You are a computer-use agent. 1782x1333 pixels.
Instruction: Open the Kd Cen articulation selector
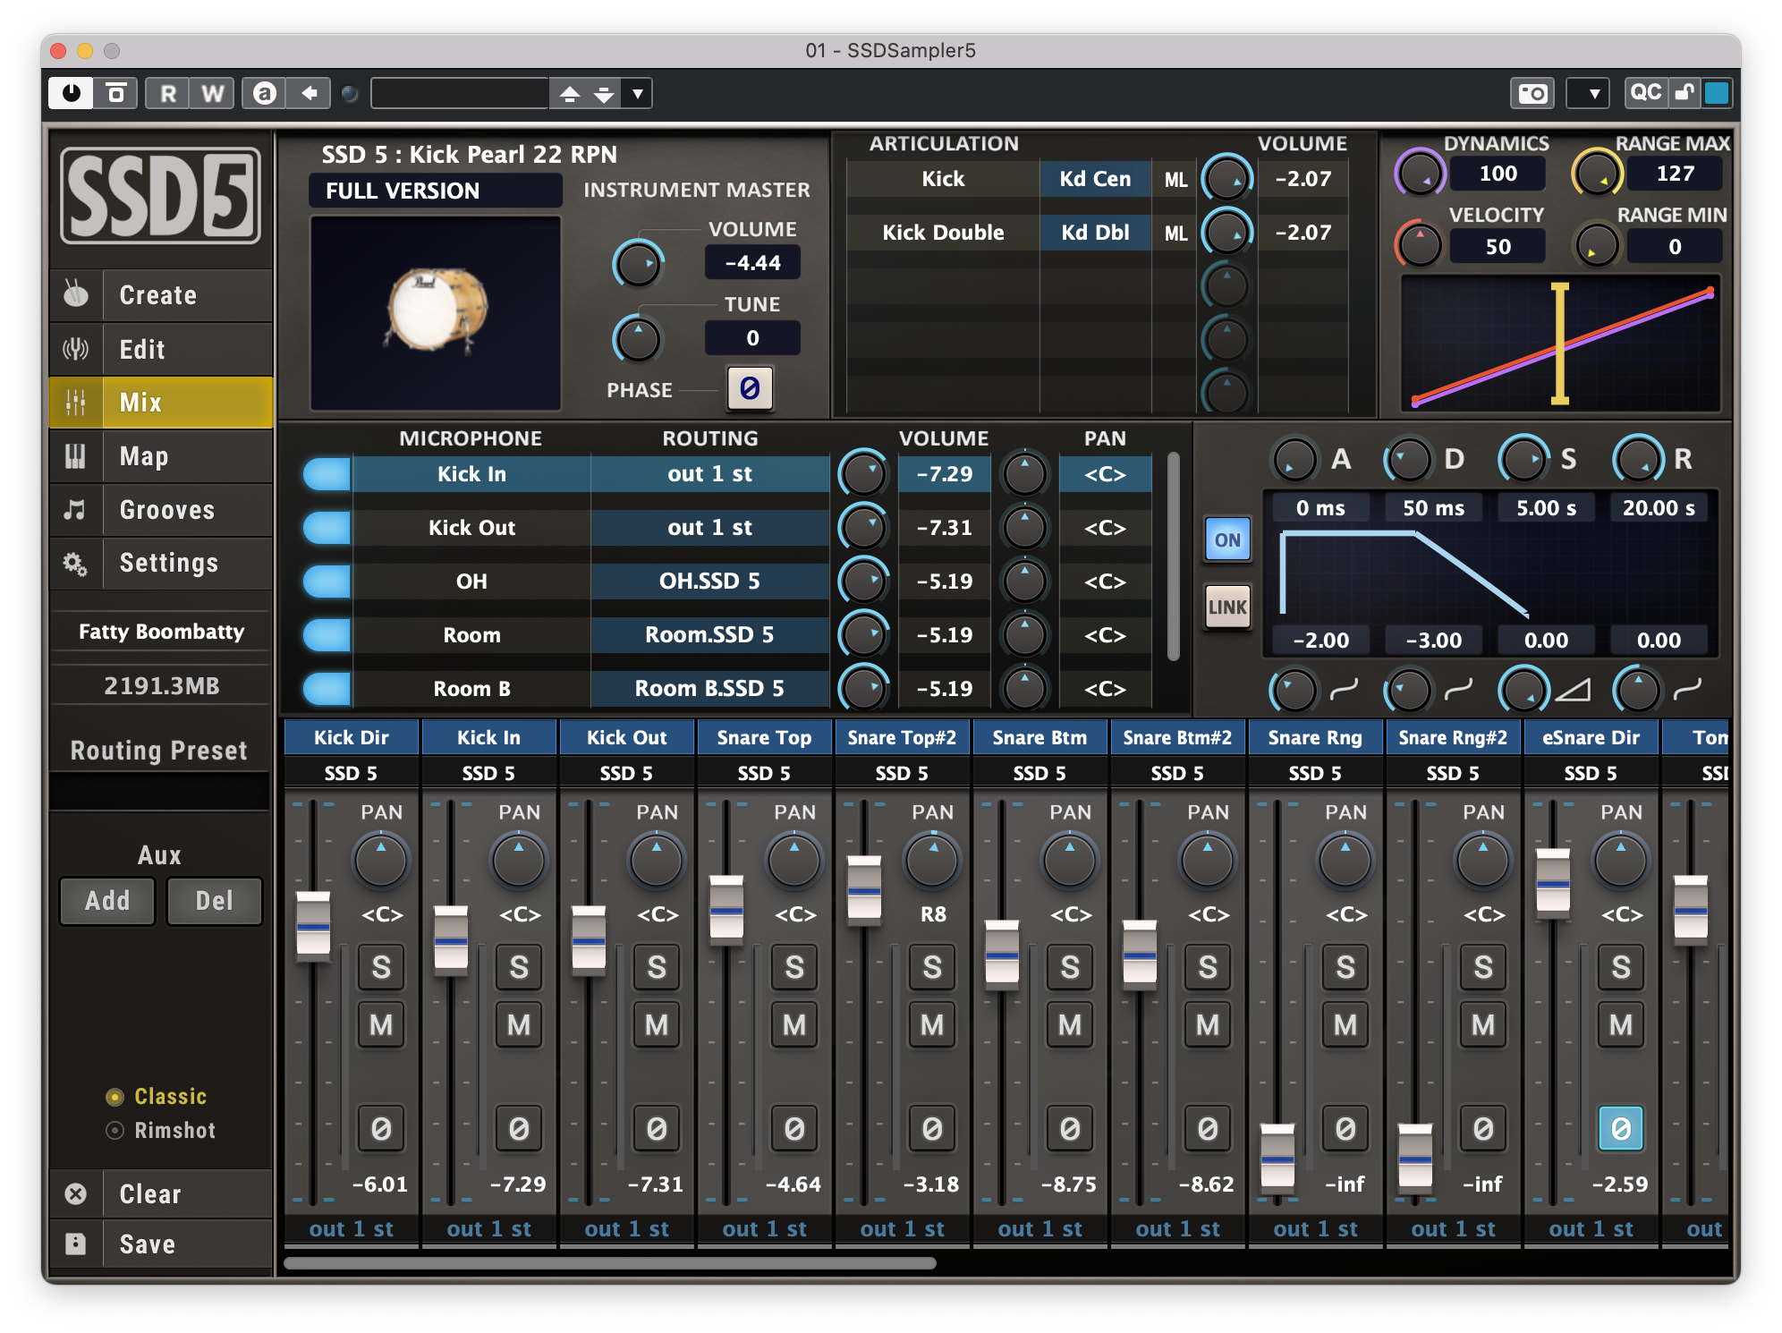tap(1095, 179)
